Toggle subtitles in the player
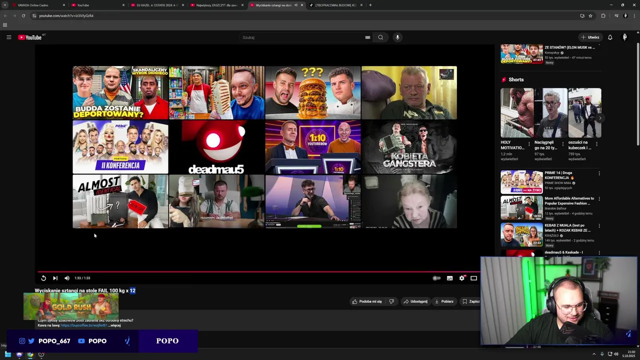 click(449, 278)
